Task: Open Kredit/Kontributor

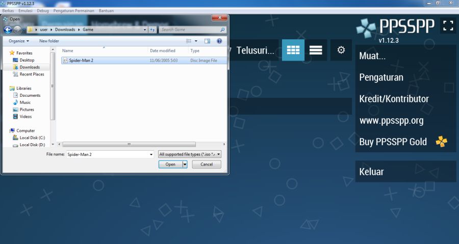Action: tap(406, 99)
